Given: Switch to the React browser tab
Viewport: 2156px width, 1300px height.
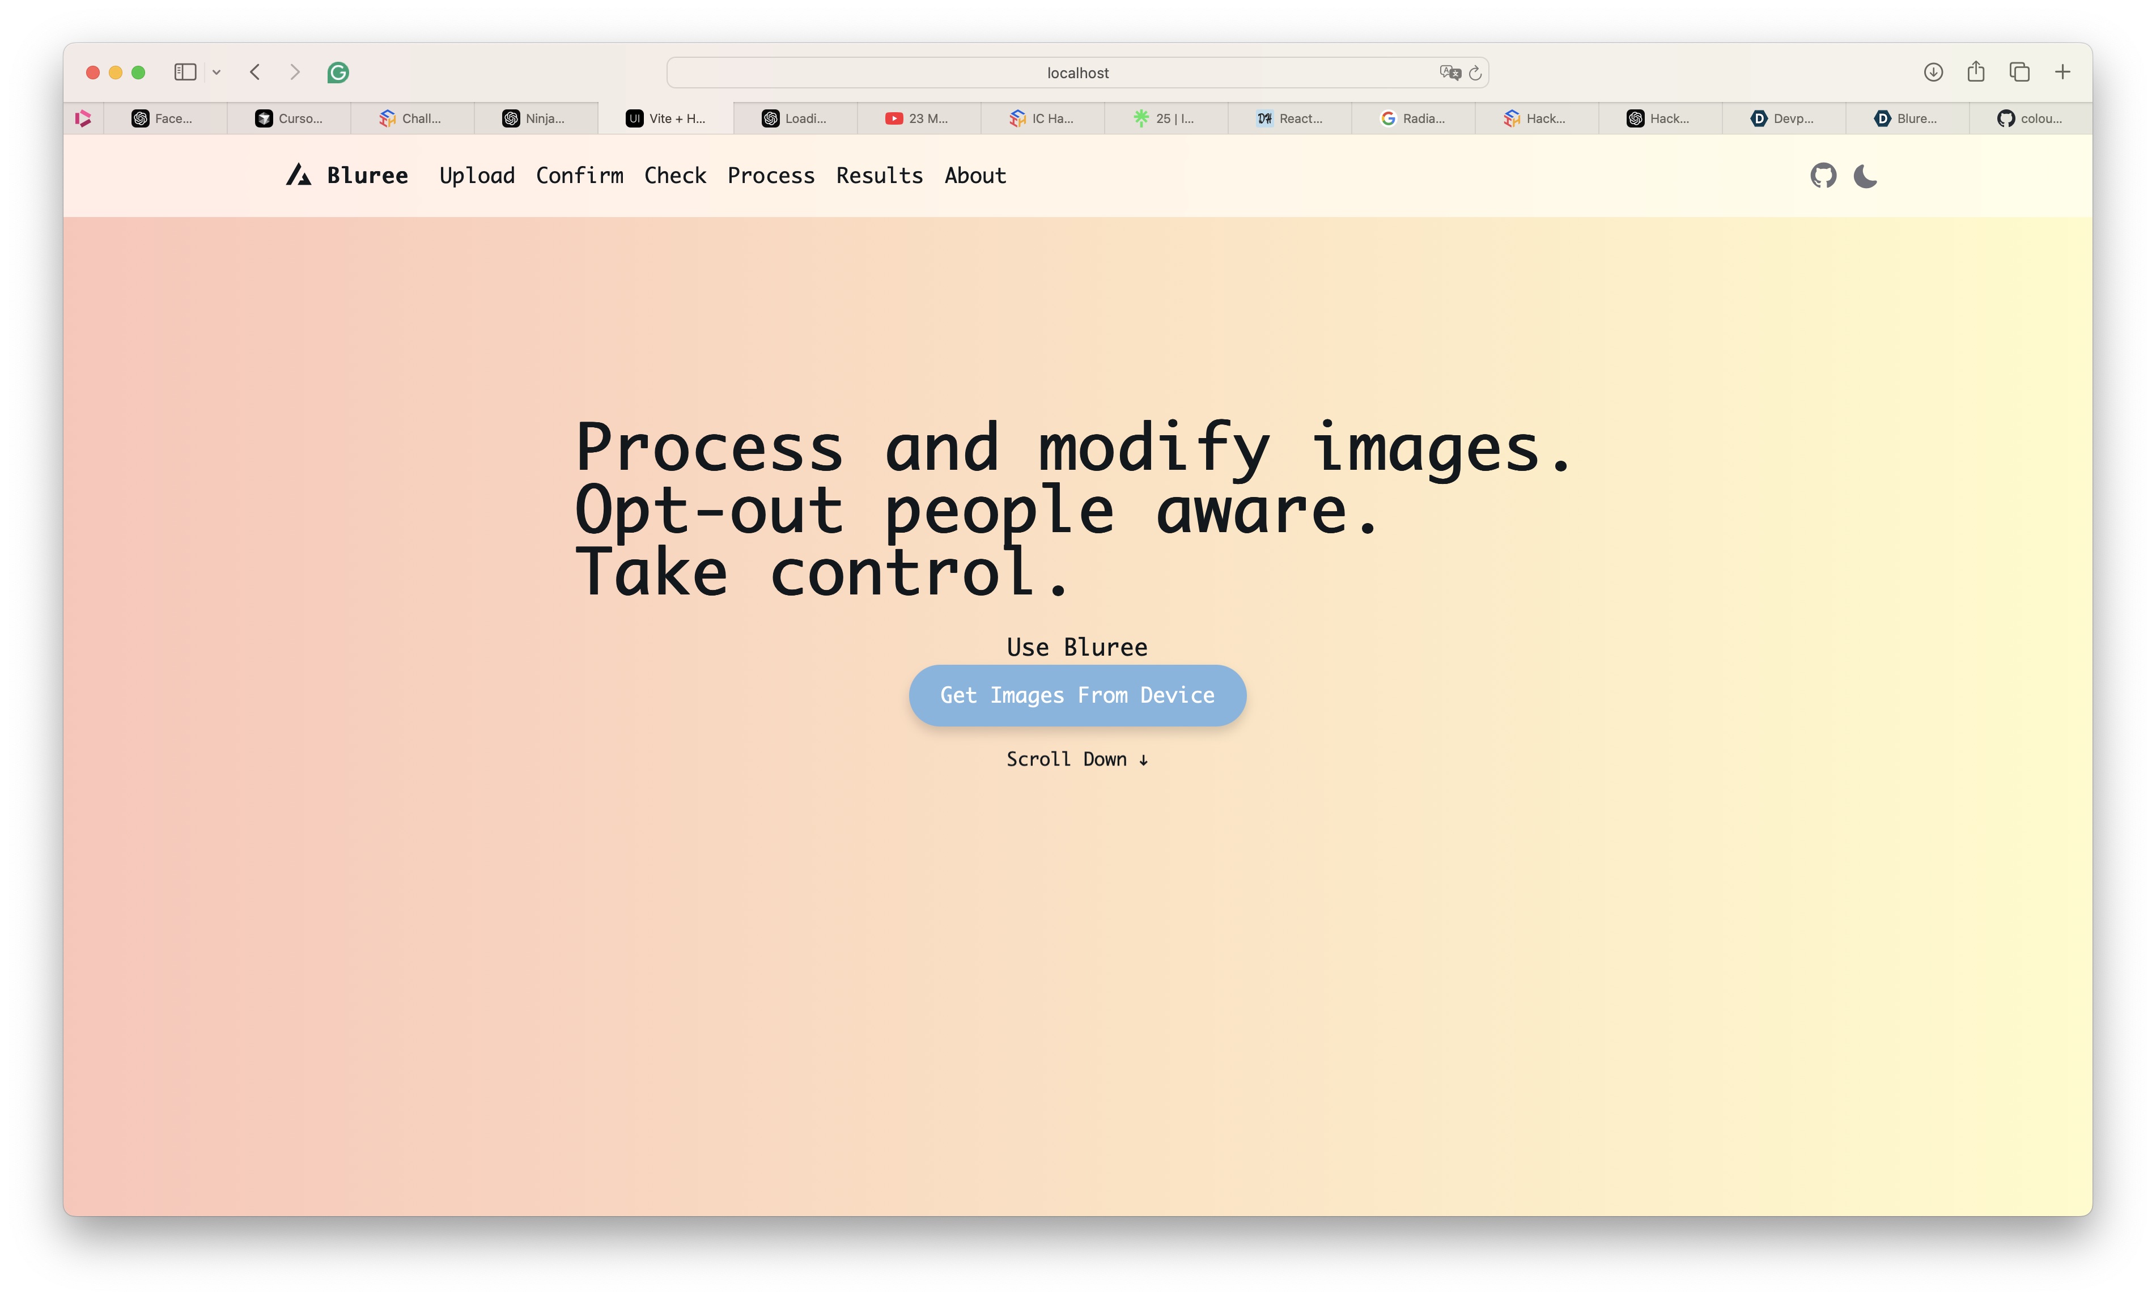Looking at the screenshot, I should [1290, 118].
